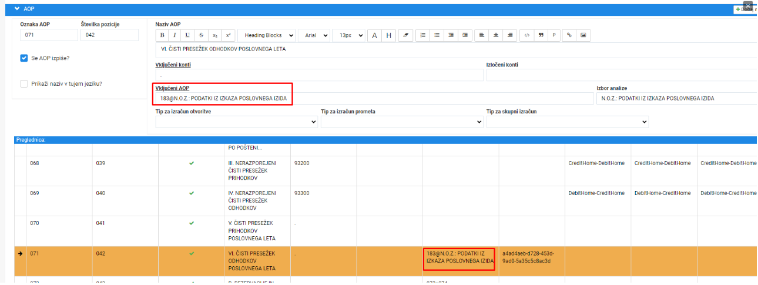Decrease indent with the outdent icon
Image resolution: width=758 pixels, height=285 pixels.
click(451, 35)
